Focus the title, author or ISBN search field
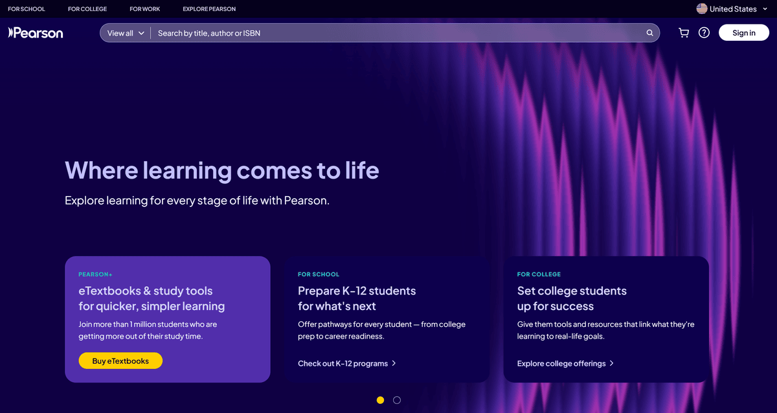Viewport: 777px width, 413px height. tap(398, 33)
